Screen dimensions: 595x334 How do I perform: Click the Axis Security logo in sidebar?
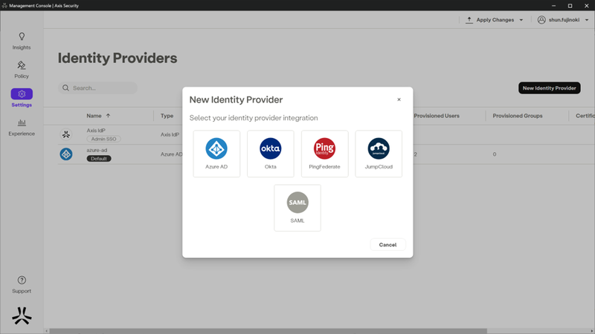[x=22, y=316]
